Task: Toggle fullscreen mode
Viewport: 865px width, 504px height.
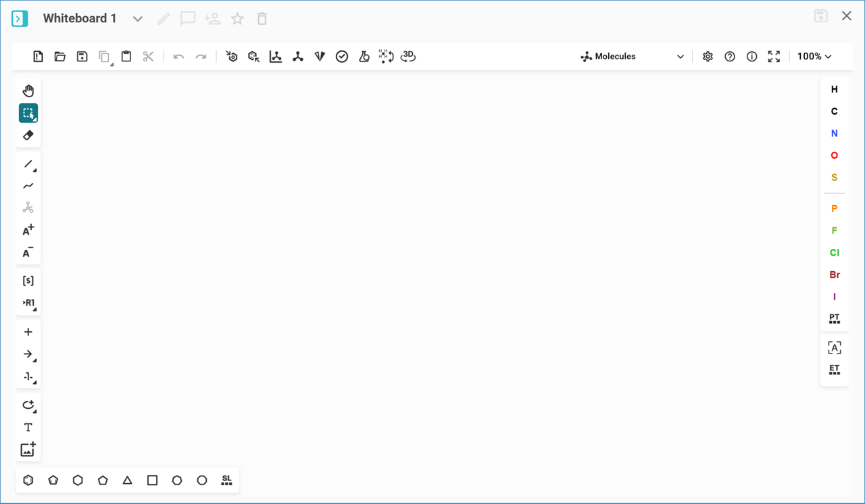Action: point(774,57)
